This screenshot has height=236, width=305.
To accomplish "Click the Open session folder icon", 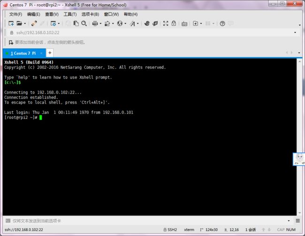I will 19,23.
